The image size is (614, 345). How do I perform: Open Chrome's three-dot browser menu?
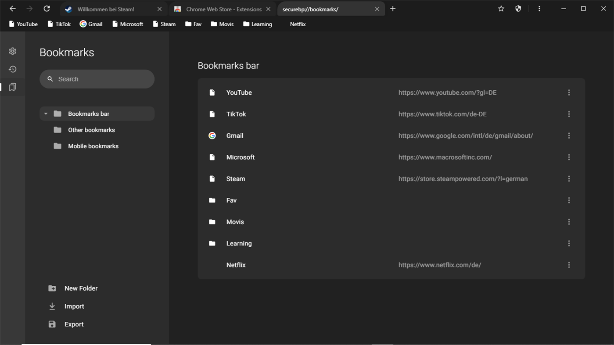coord(539,8)
